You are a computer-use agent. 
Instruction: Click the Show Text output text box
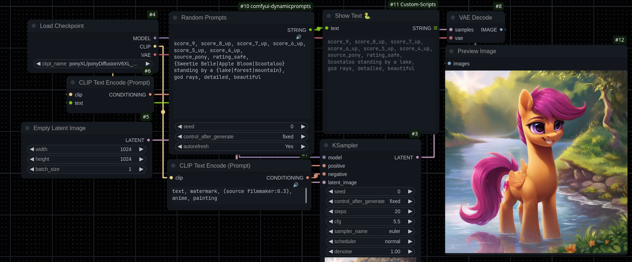(381, 83)
